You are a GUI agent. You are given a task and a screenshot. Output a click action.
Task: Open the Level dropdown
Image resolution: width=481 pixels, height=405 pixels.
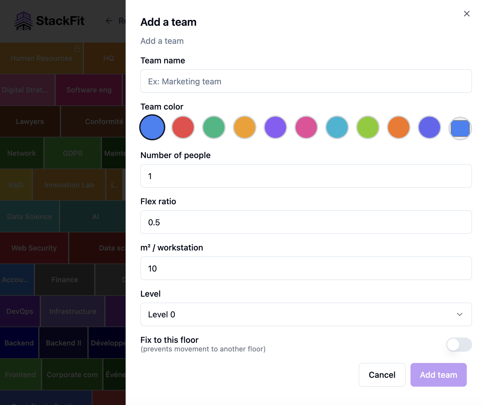tap(306, 314)
